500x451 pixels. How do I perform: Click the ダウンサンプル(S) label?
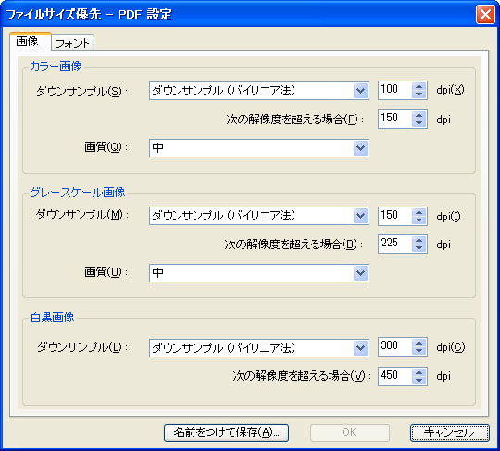pos(82,92)
